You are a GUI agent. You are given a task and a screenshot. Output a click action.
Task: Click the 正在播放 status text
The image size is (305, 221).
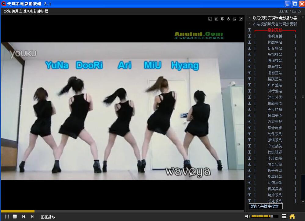pos(48,217)
